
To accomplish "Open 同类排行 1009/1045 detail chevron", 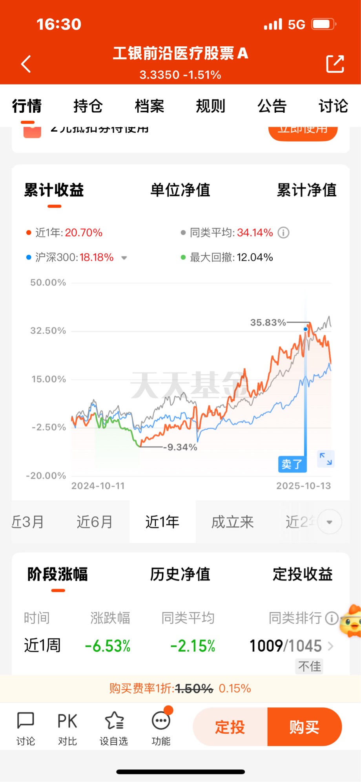I will [x=330, y=646].
